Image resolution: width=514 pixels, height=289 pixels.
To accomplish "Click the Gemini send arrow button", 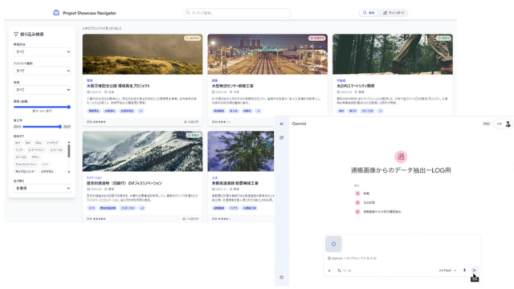I will [475, 271].
